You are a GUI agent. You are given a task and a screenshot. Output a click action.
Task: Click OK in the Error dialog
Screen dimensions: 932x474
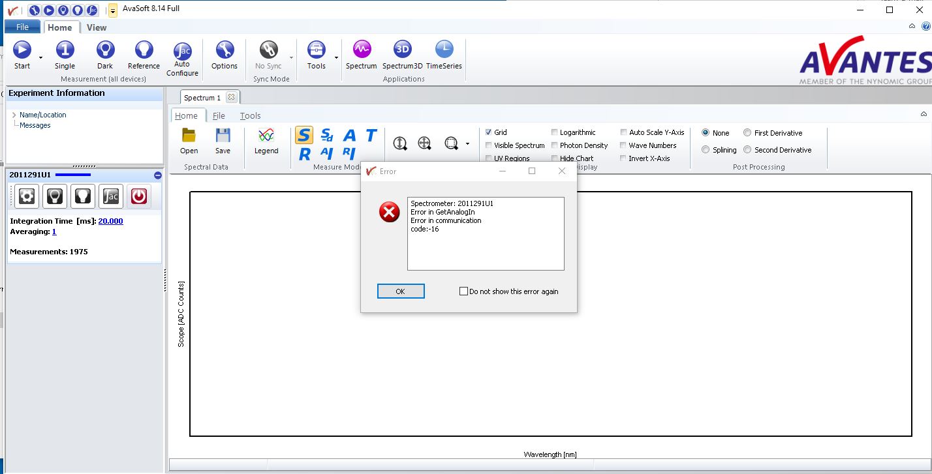click(x=401, y=291)
